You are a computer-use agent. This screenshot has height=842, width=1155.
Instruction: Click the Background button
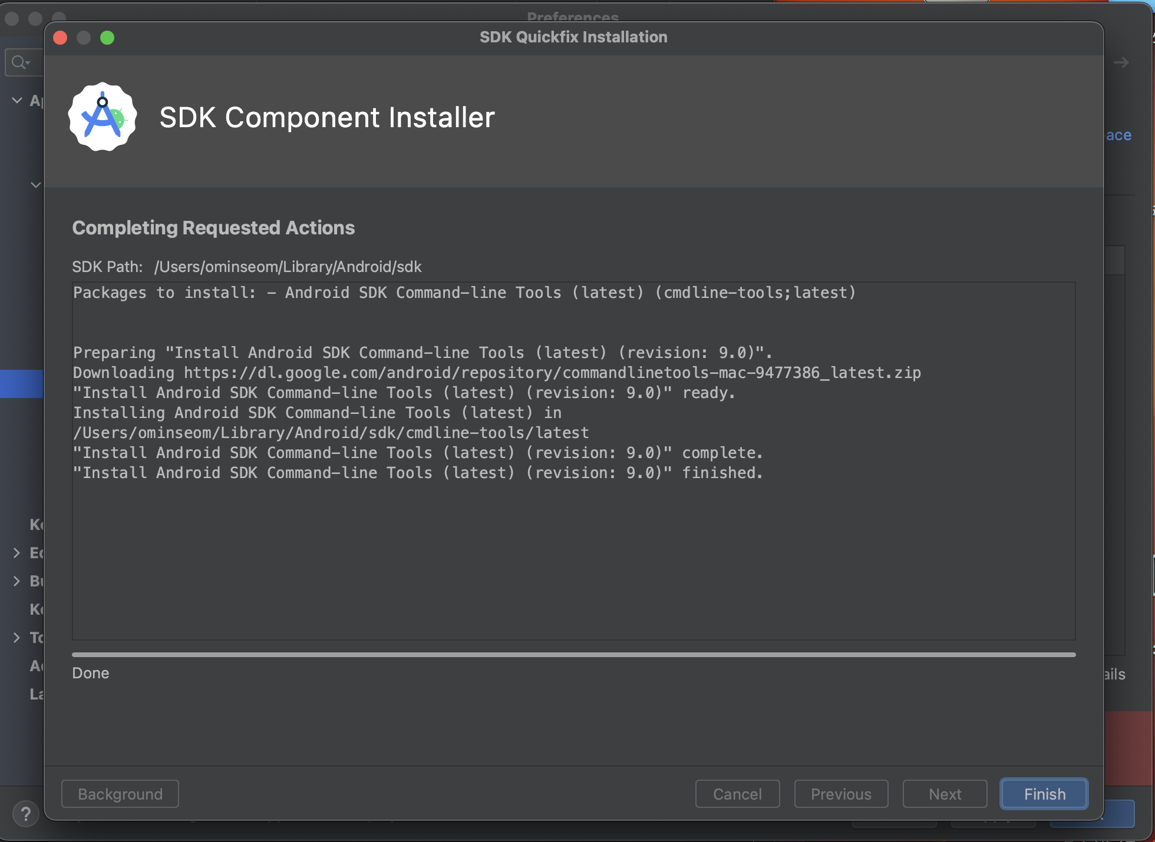[120, 794]
